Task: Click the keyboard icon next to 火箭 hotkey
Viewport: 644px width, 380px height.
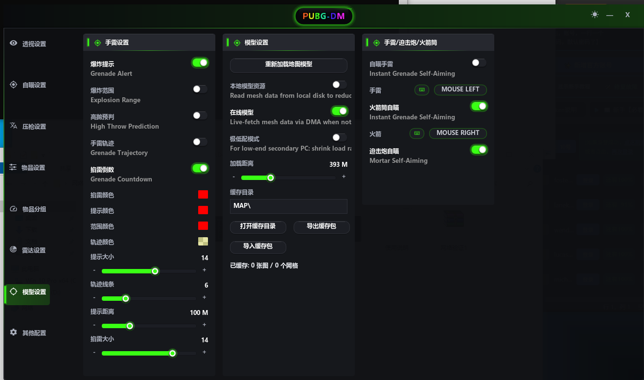Action: pos(417,133)
